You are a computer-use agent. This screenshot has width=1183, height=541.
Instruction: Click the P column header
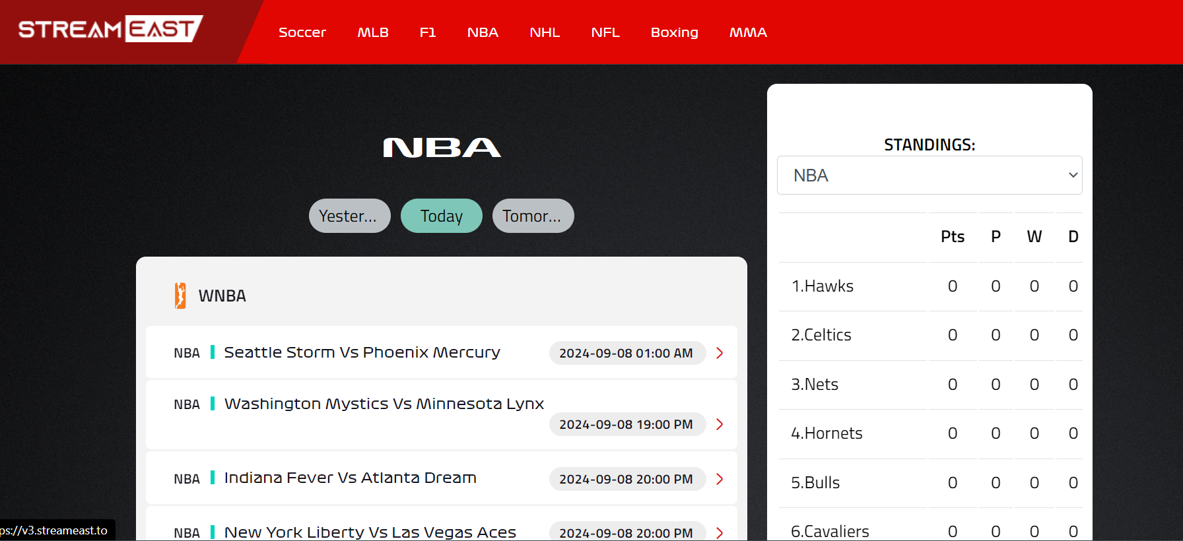996,237
